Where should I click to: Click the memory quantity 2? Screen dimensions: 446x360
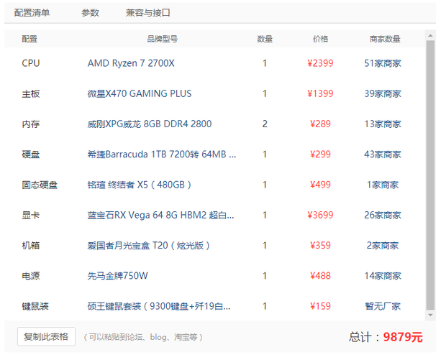pyautogui.click(x=265, y=124)
